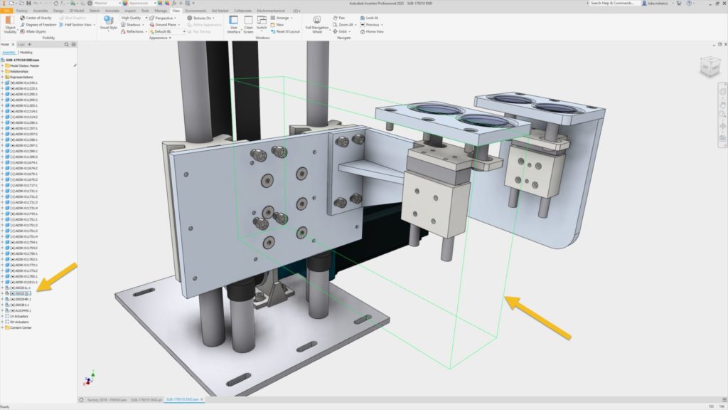Image resolution: width=728 pixels, height=410 pixels.
Task: Click the pencil edit icon beside Model States
Action: [75, 65]
